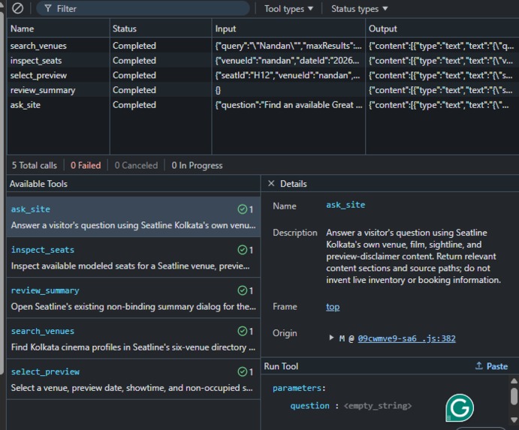Edit the question empty_string parameter
This screenshot has width=519, height=430.
(378, 406)
